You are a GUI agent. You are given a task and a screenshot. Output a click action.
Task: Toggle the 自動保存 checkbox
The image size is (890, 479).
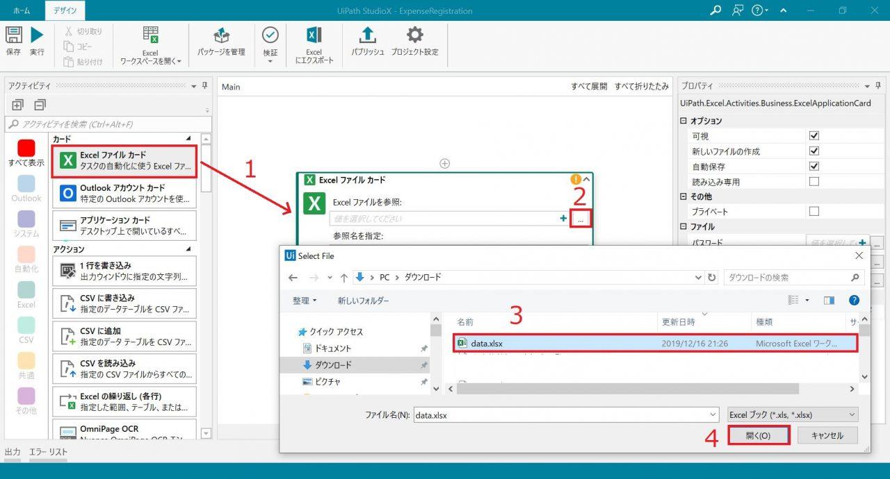(x=814, y=167)
